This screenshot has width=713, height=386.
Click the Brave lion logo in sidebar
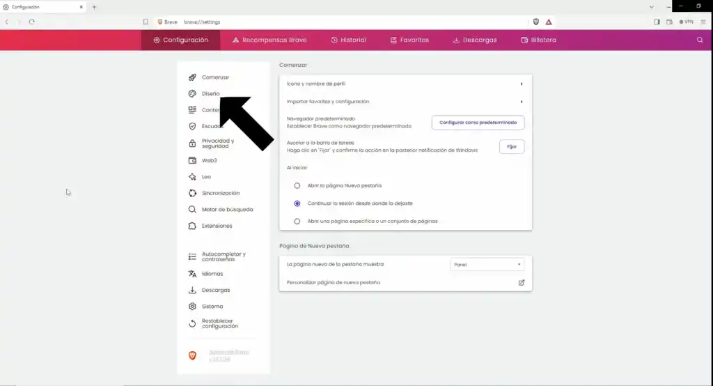pos(192,355)
